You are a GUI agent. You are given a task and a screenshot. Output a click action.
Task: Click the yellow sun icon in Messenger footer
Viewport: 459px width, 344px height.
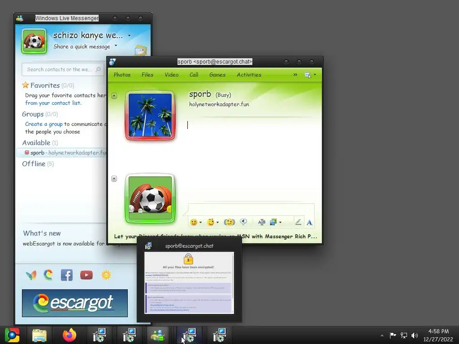[106, 275]
